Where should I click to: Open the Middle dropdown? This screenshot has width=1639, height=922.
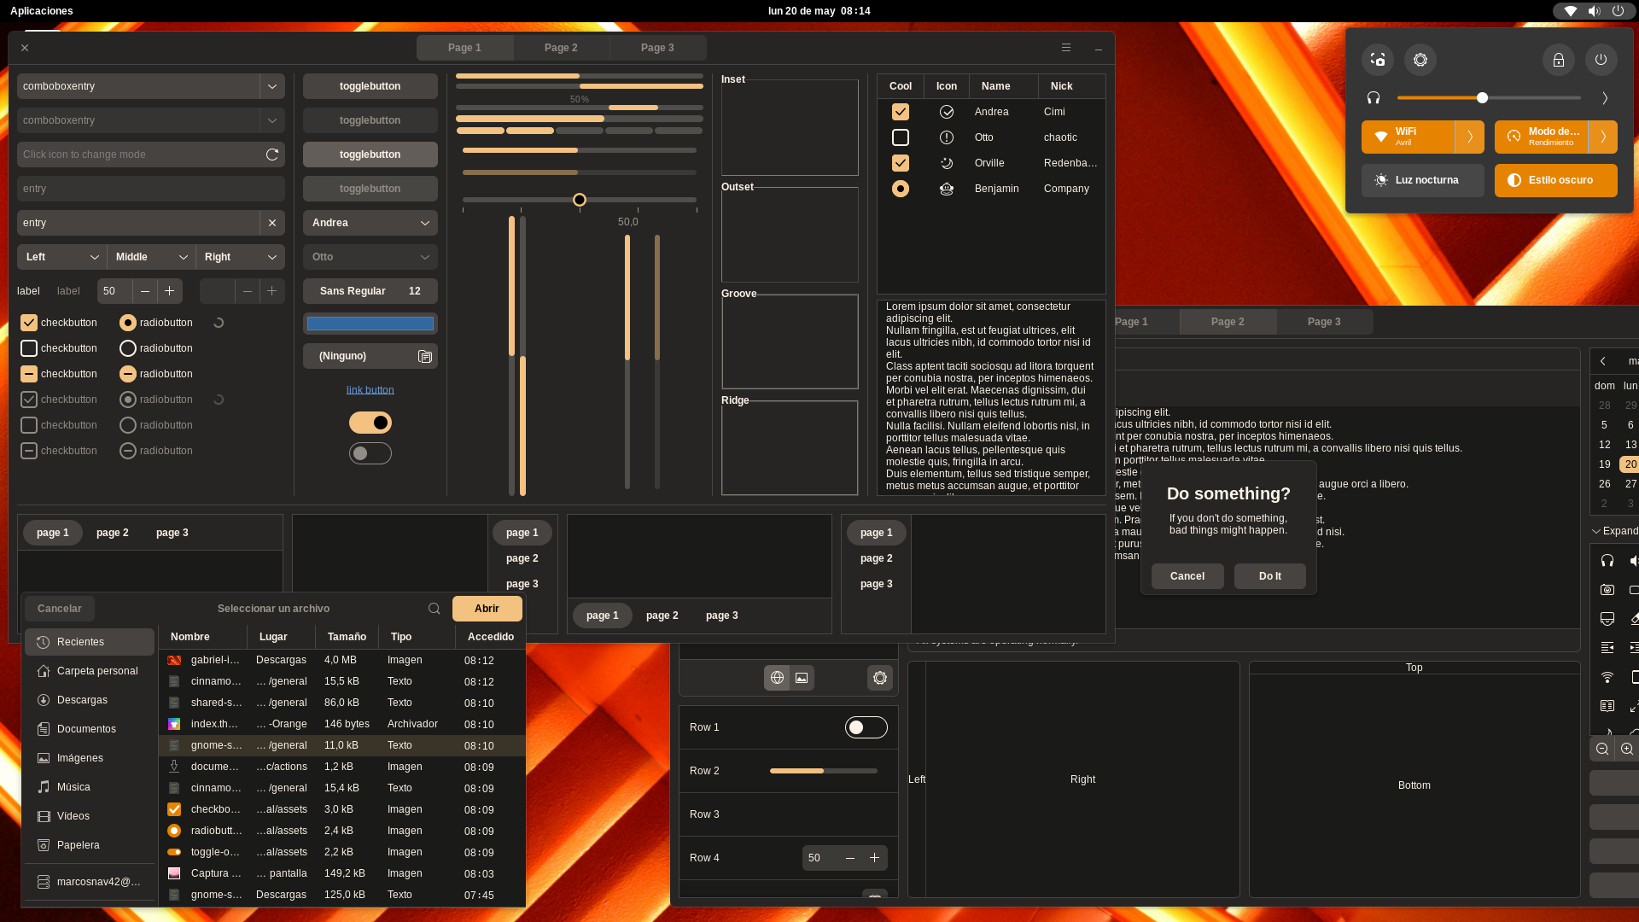[151, 257]
